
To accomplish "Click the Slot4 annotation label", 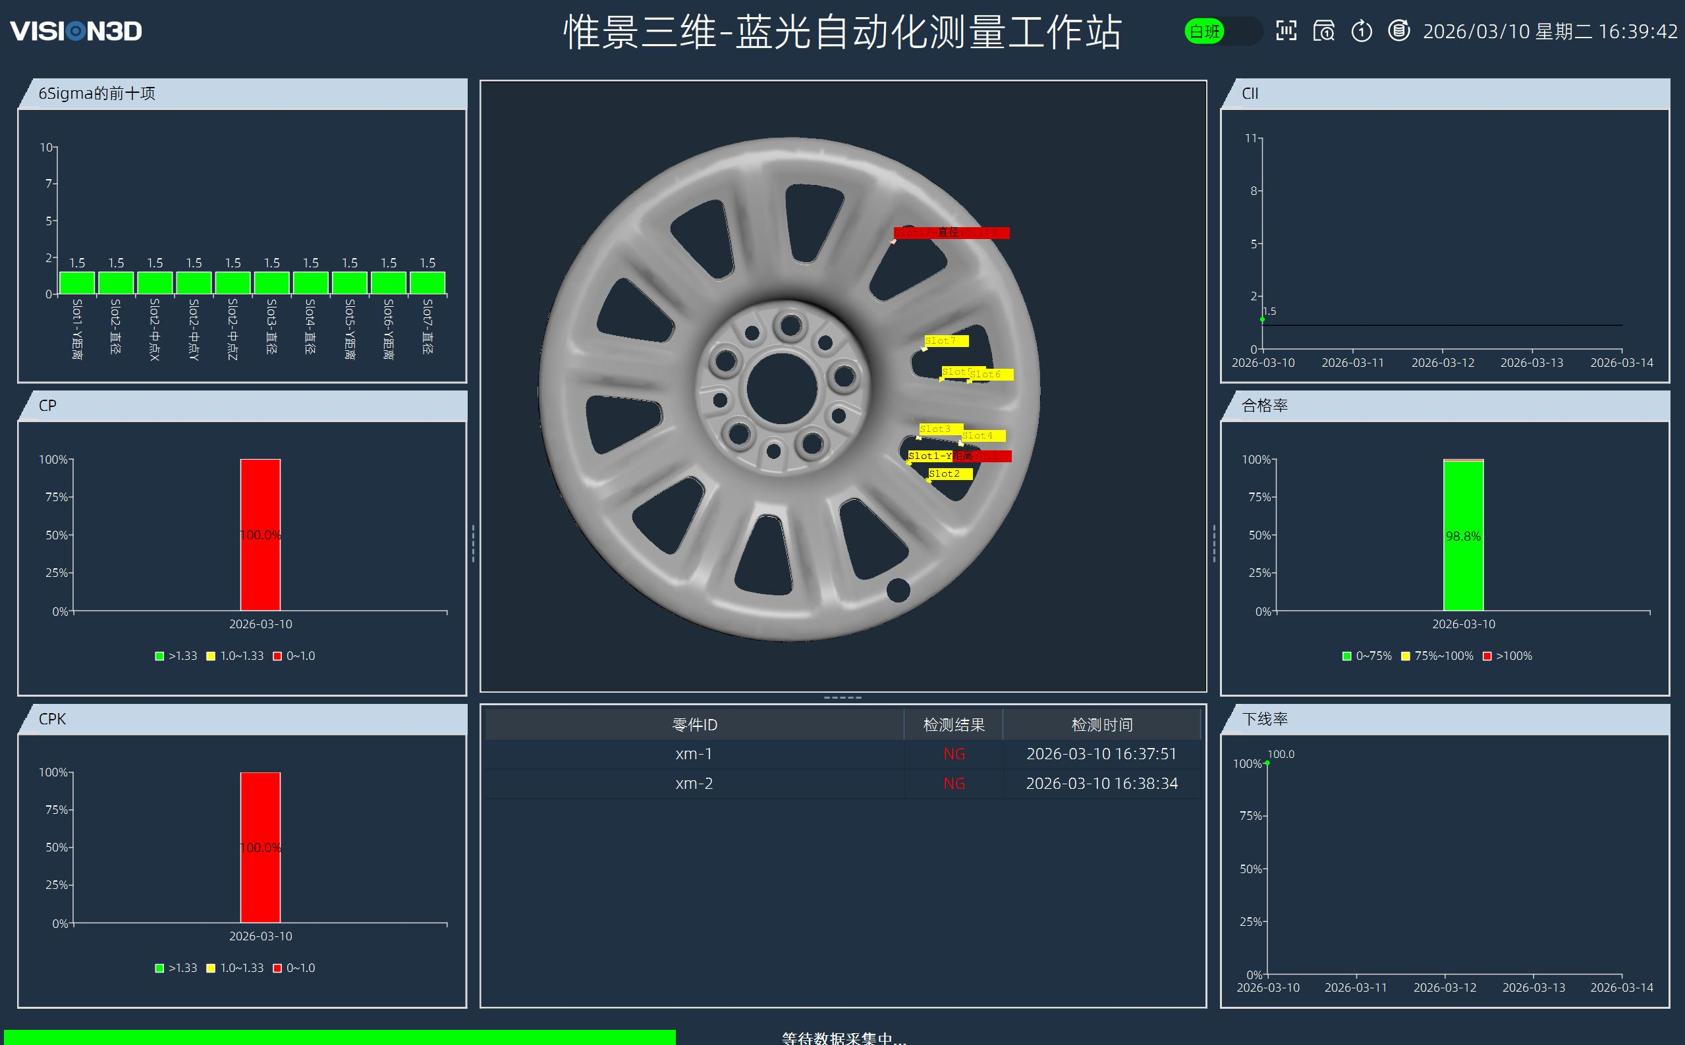I will [x=983, y=436].
